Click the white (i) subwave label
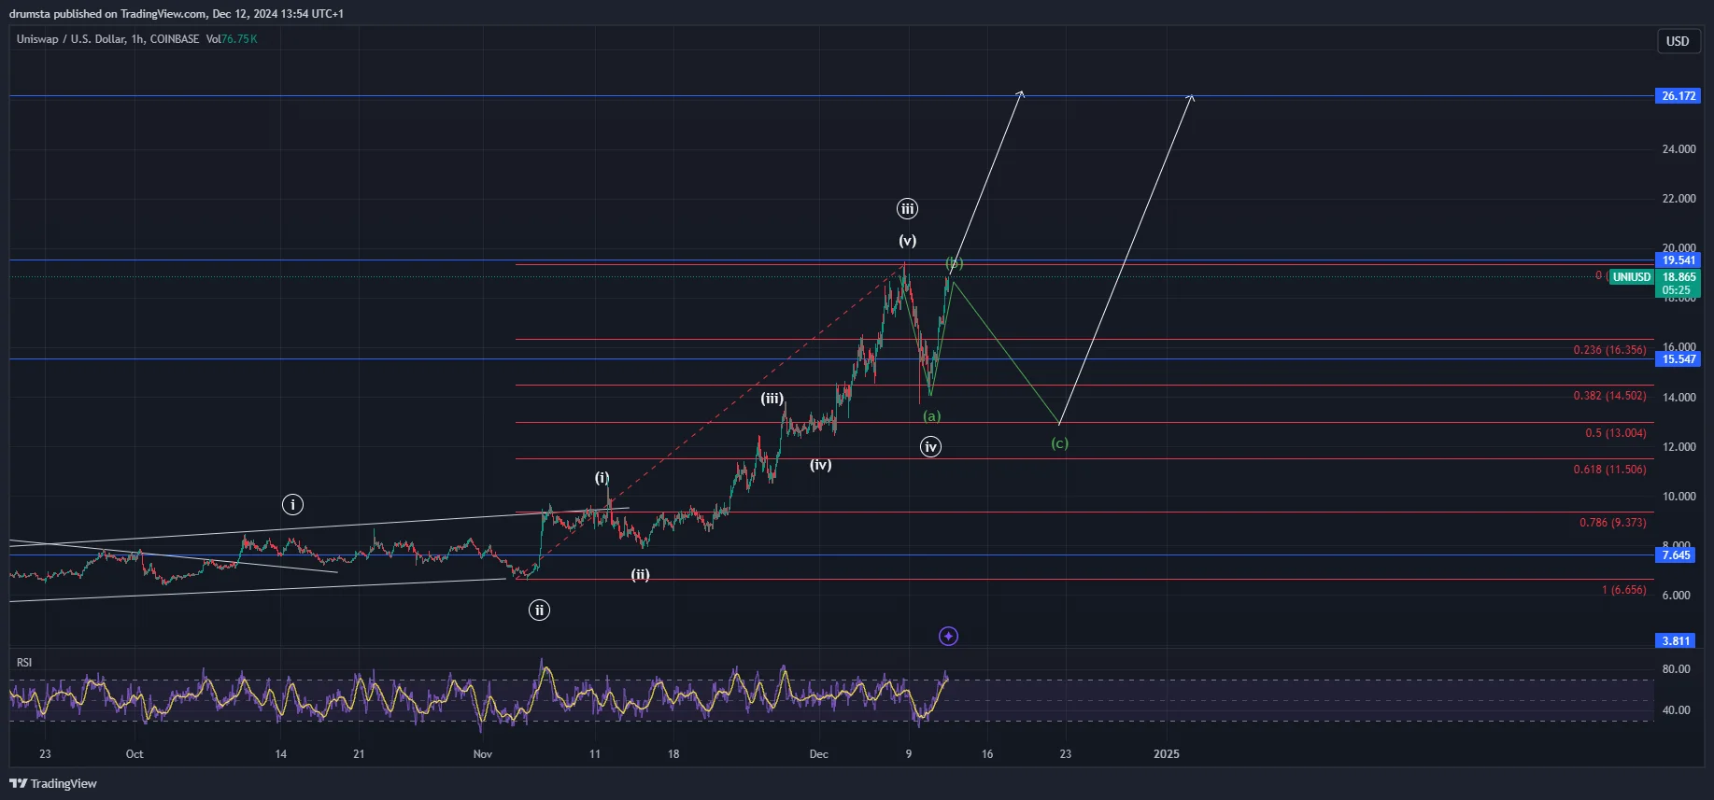The image size is (1714, 800). pos(602,477)
